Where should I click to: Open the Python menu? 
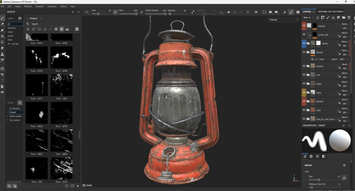[63, 6]
